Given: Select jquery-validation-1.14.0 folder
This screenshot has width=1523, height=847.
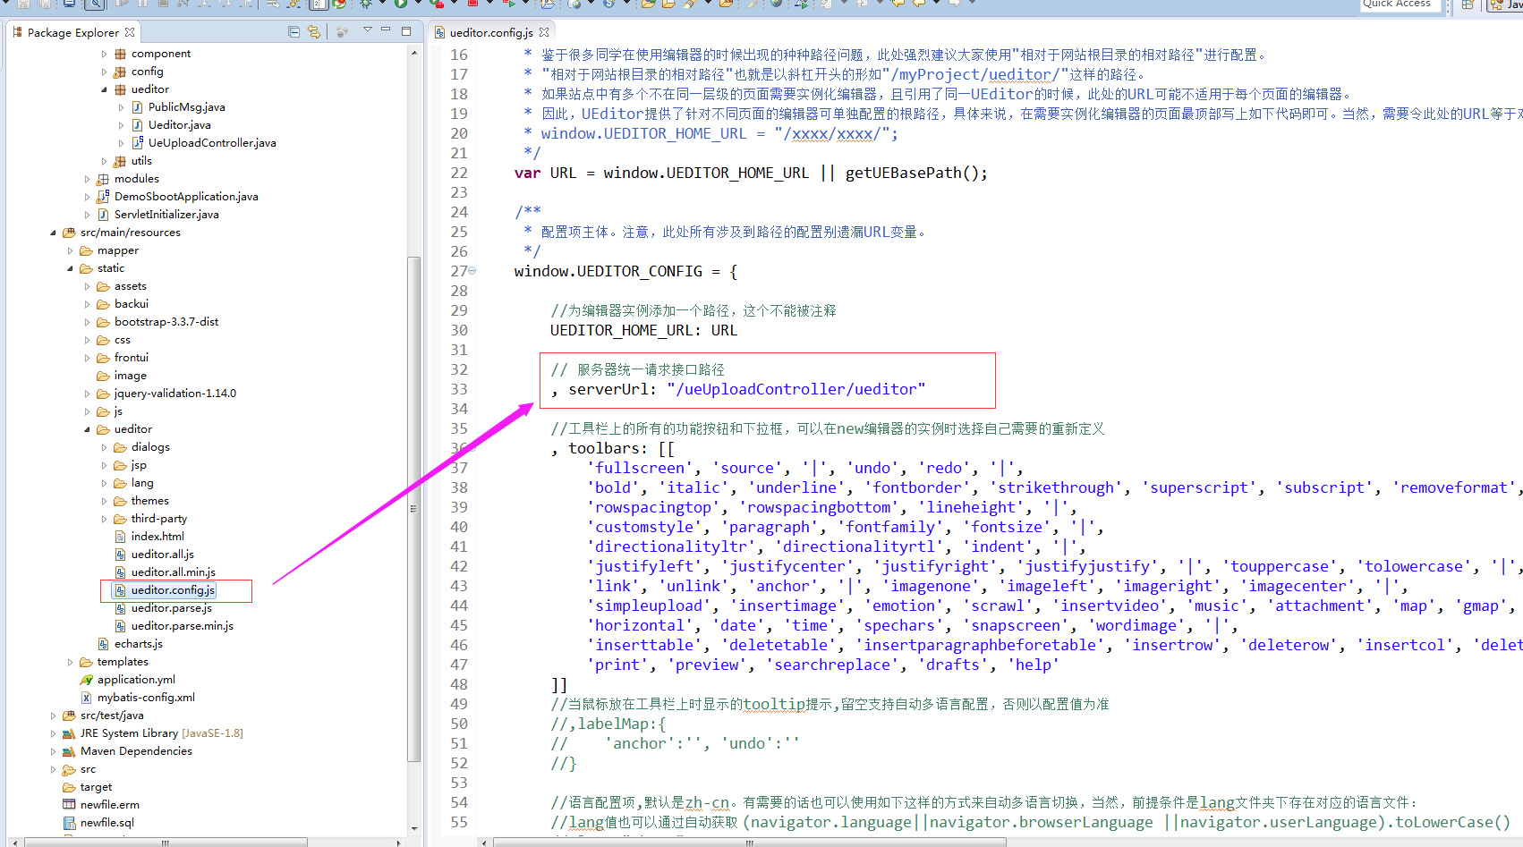Looking at the screenshot, I should click(x=174, y=394).
